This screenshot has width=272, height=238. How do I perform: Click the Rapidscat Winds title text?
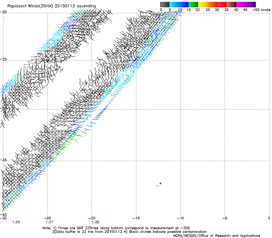tap(51, 6)
